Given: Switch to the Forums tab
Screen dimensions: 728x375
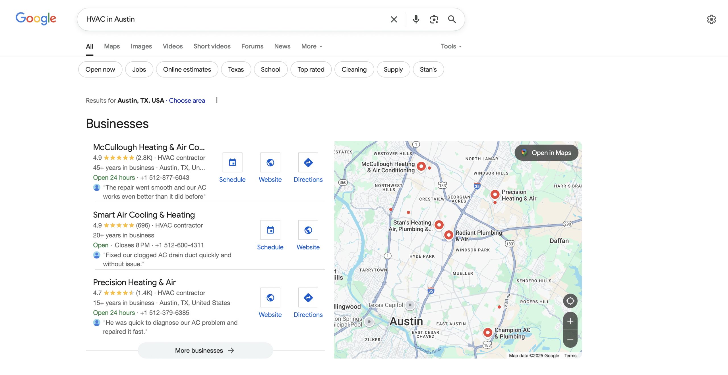Looking at the screenshot, I should [252, 46].
